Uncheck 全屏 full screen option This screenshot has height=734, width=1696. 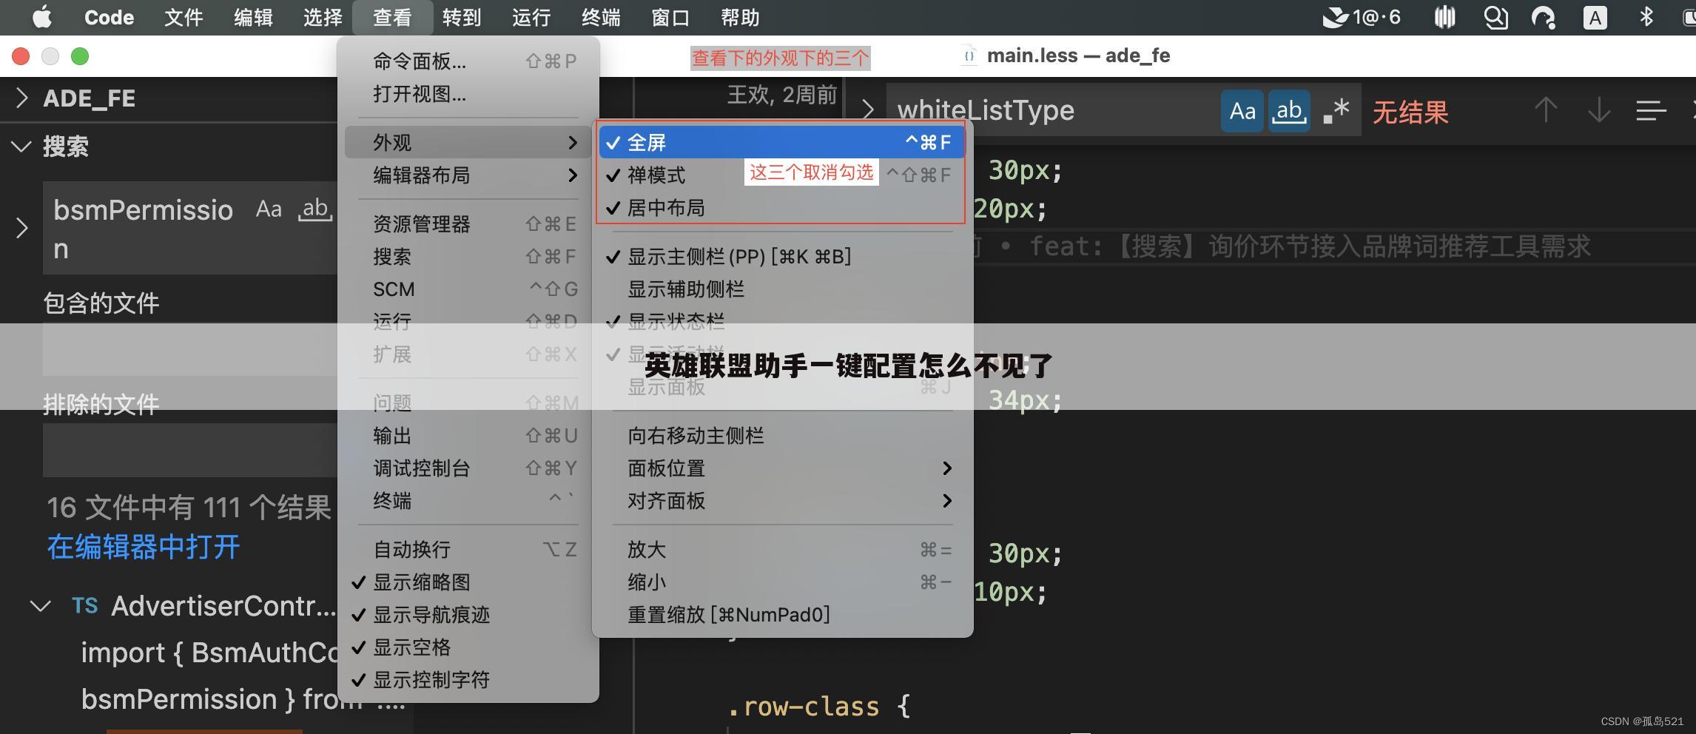pos(782,142)
